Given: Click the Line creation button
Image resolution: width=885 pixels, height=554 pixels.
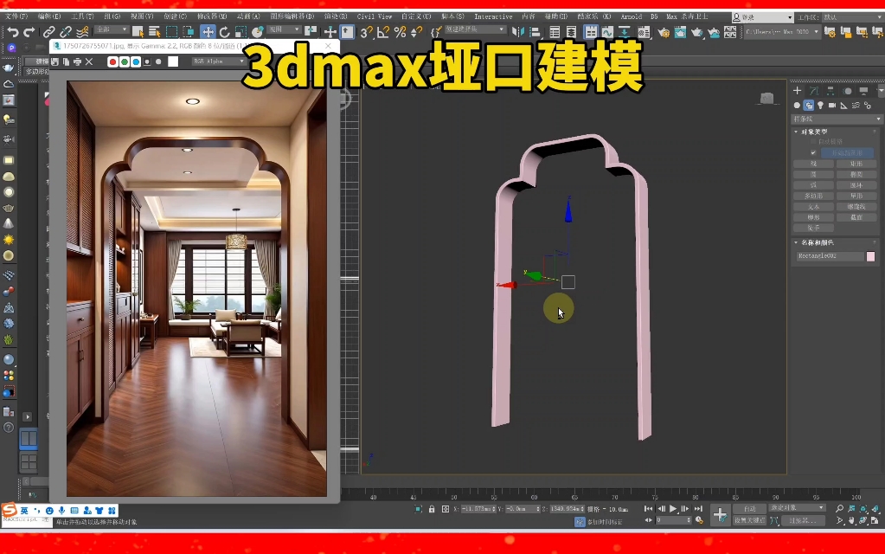Looking at the screenshot, I should (813, 164).
